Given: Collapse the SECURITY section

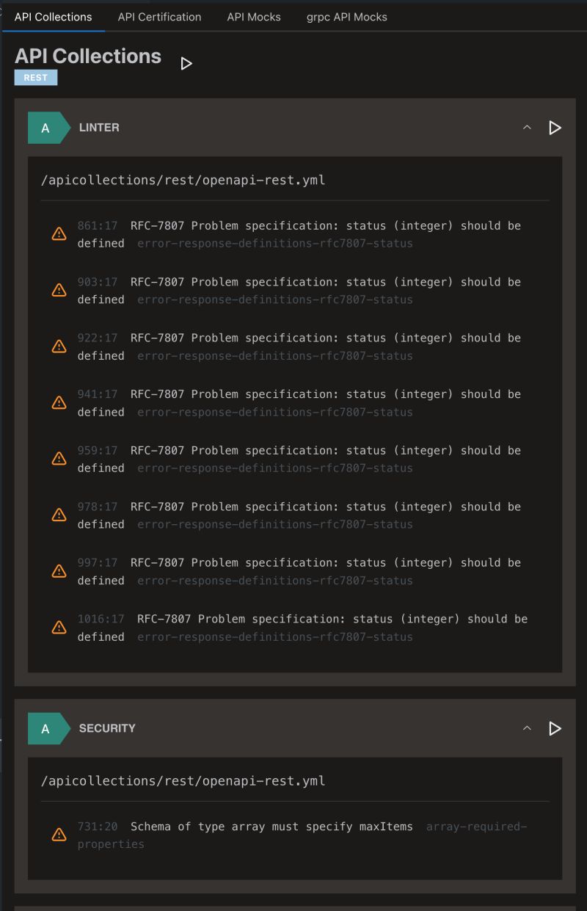Looking at the screenshot, I should coord(527,728).
